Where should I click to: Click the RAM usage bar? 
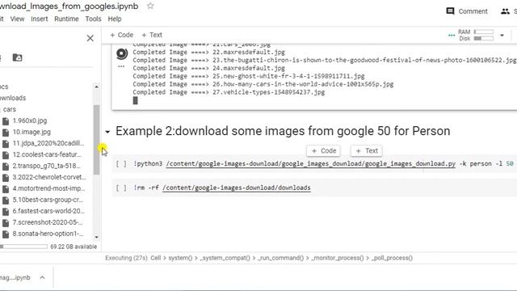coord(484,32)
